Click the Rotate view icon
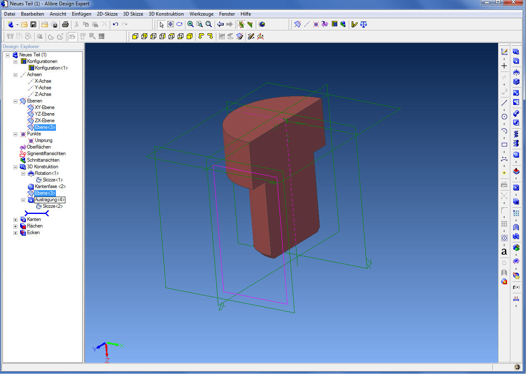This screenshot has width=526, height=374. point(179,24)
